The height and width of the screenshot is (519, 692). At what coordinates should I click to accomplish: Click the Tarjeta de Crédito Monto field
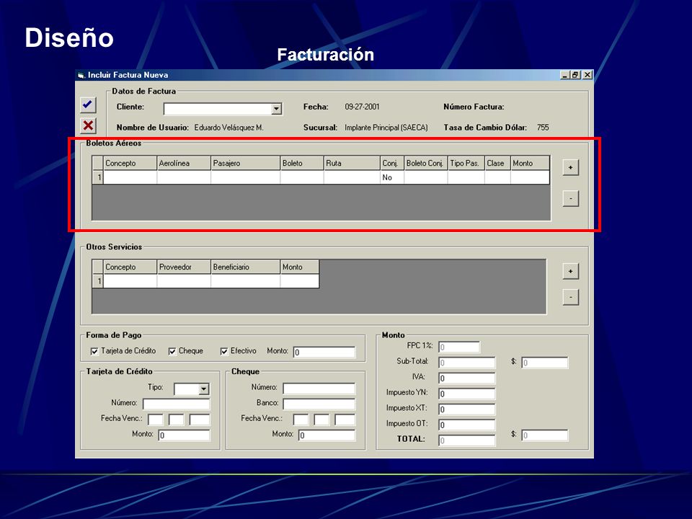tap(184, 435)
